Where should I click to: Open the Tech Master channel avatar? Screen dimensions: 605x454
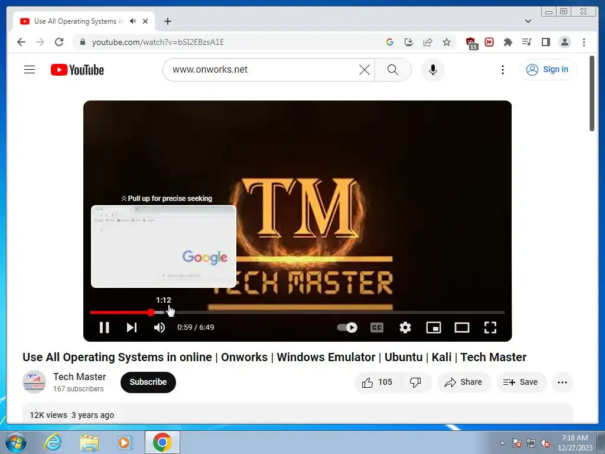34,382
